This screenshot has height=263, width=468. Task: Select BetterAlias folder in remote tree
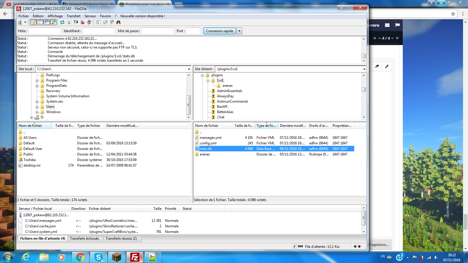click(x=225, y=112)
